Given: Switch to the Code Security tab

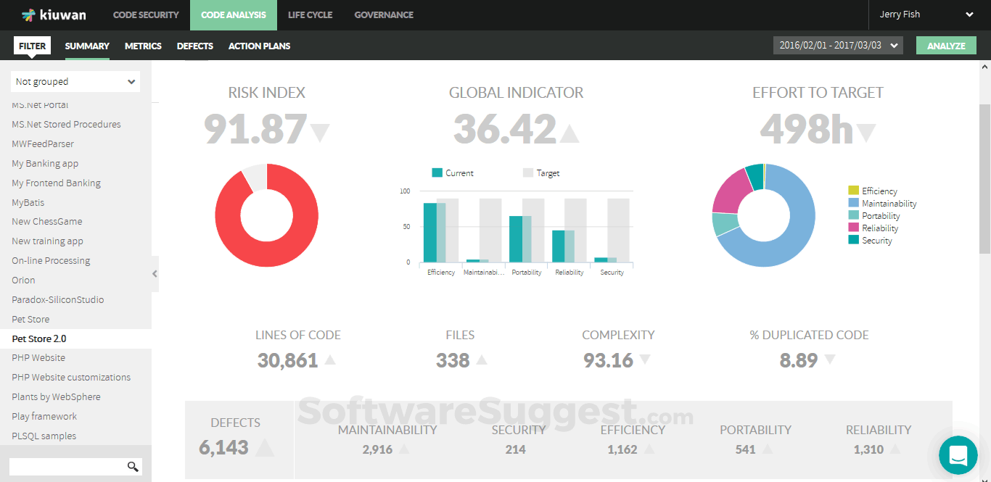Looking at the screenshot, I should [146, 14].
